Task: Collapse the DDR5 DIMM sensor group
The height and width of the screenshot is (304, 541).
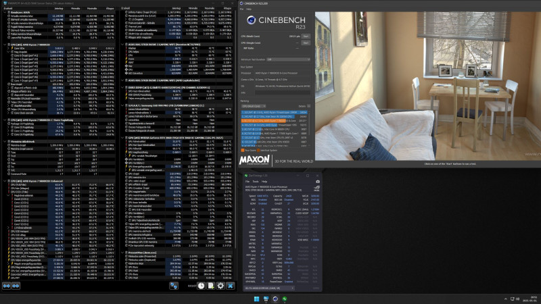Action: [122, 88]
